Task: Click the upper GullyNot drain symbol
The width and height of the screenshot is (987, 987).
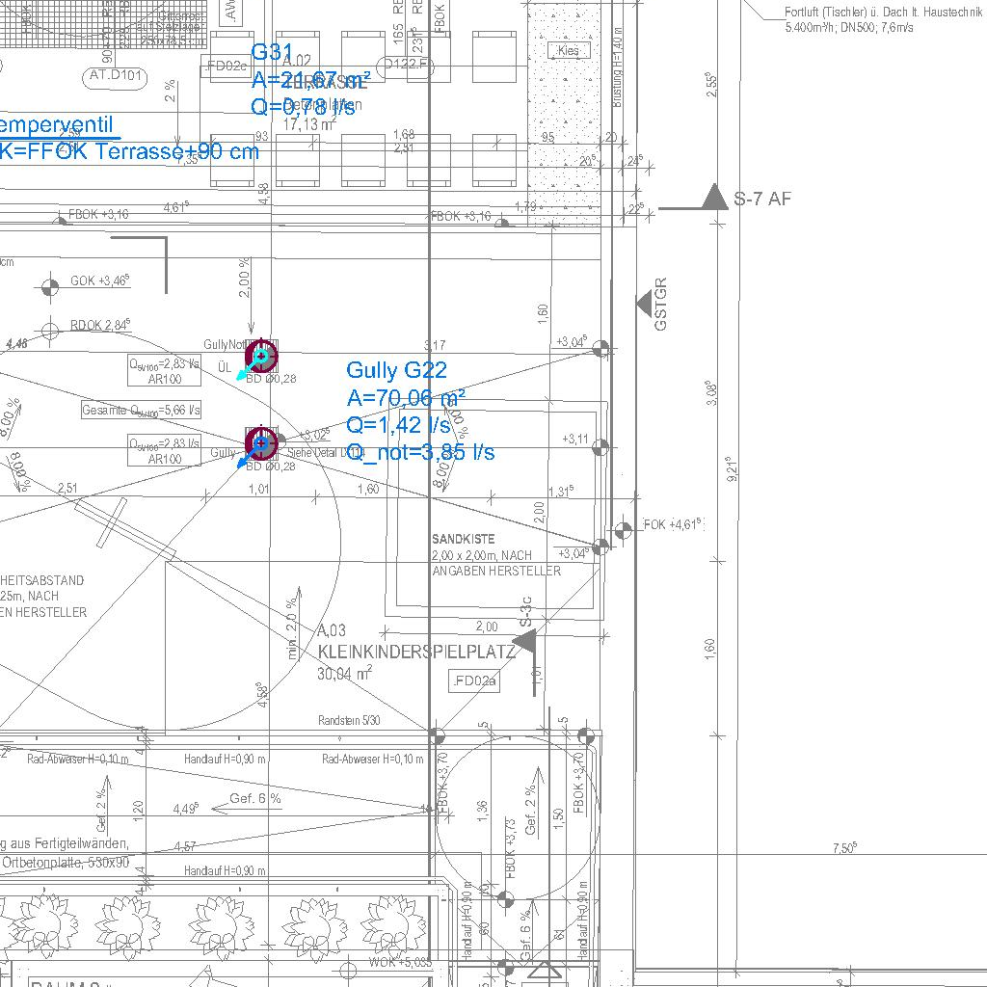Action: pos(261,357)
